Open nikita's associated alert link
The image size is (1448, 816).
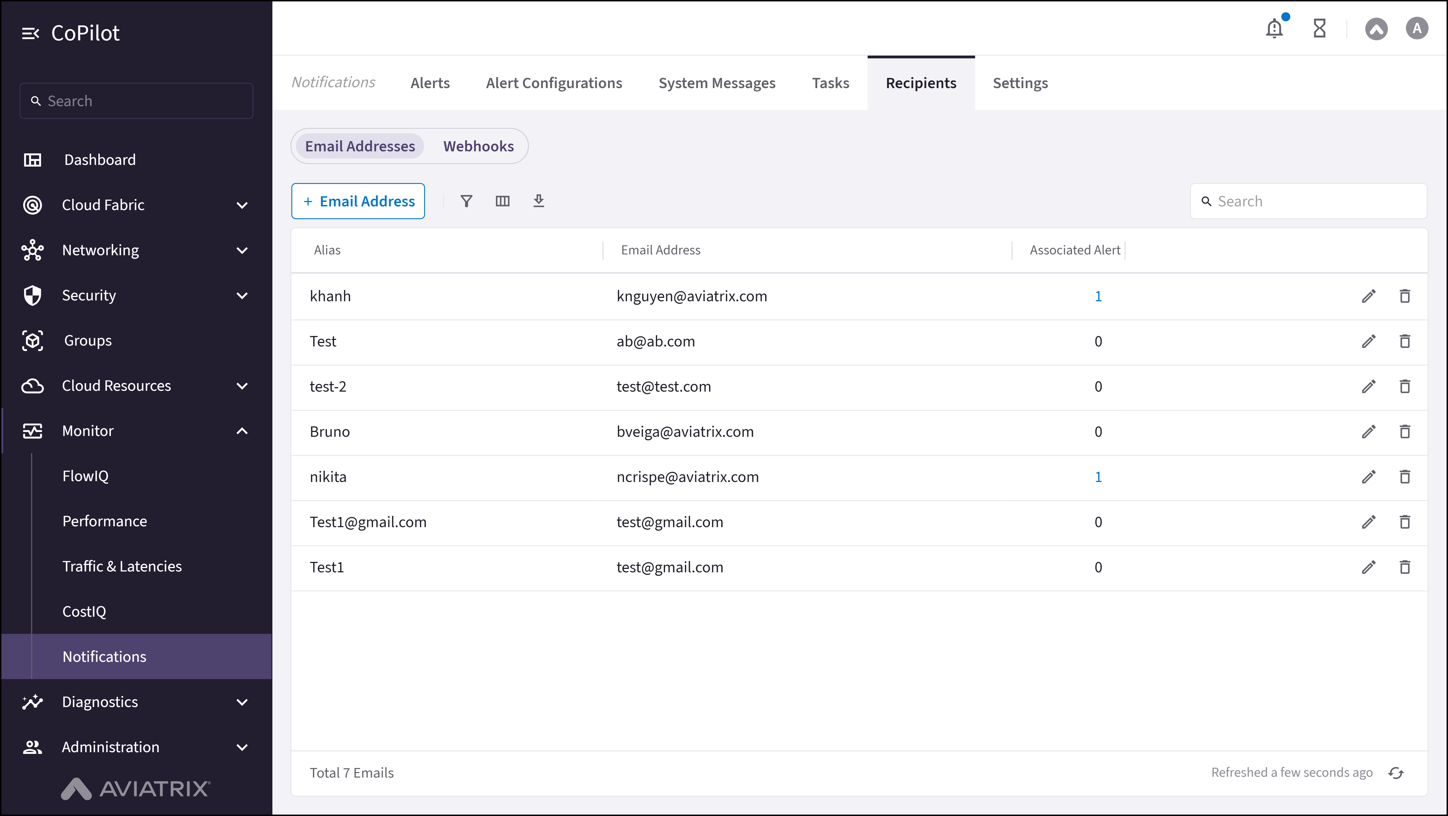pyautogui.click(x=1098, y=477)
